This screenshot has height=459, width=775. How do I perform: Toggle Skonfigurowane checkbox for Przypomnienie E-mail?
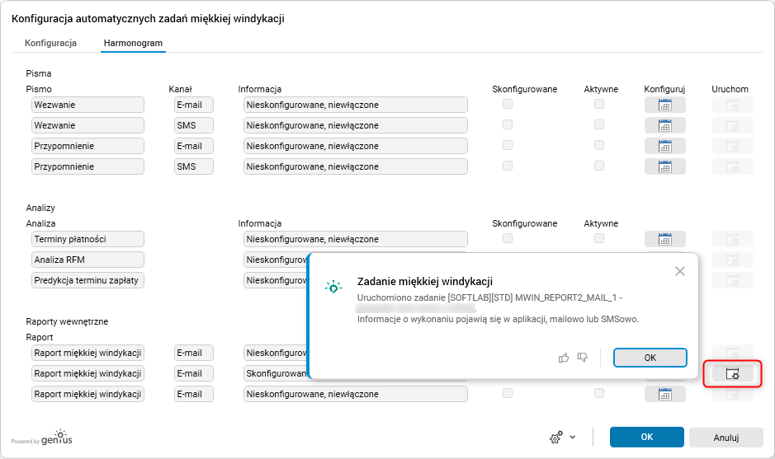coord(508,145)
